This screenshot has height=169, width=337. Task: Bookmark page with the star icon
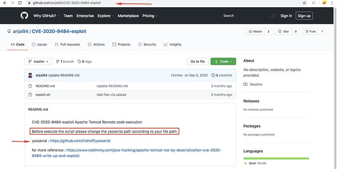pyautogui.click(x=304, y=3)
